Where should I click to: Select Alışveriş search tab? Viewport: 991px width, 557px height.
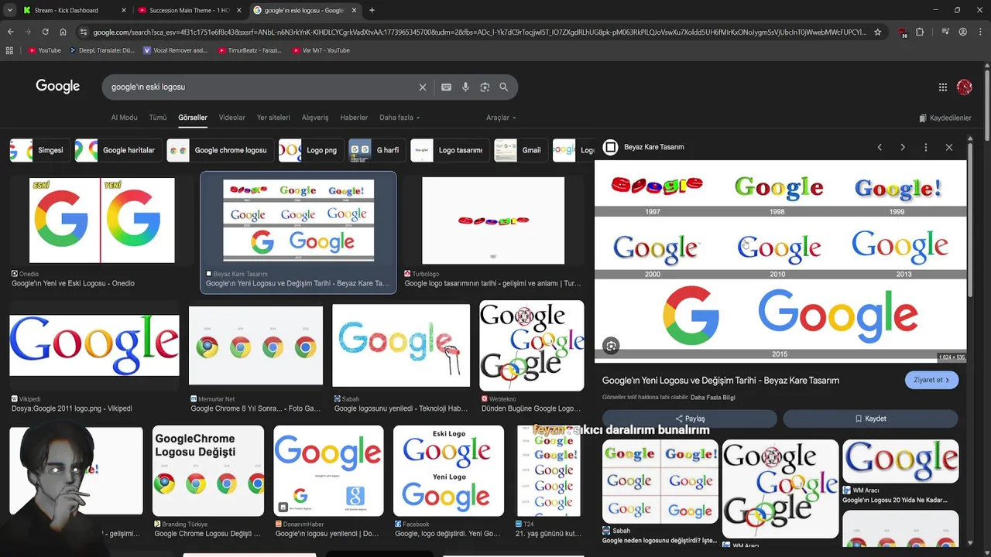click(315, 118)
